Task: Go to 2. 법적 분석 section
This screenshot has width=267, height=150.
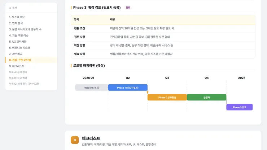Action: [16, 23]
